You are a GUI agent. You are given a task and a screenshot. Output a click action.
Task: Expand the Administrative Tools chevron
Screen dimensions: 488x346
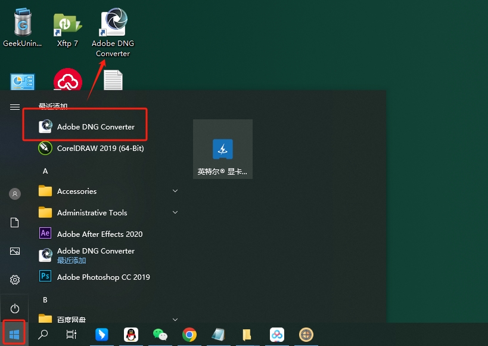pos(175,212)
